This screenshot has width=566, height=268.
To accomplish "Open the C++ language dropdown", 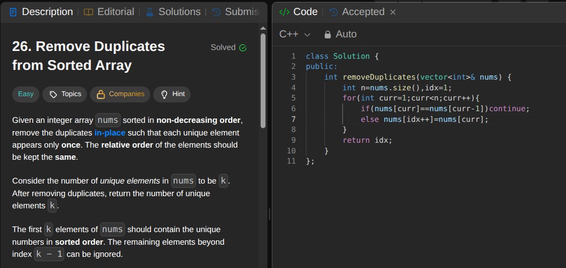I will [x=295, y=34].
